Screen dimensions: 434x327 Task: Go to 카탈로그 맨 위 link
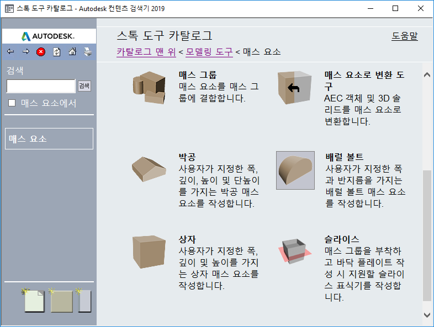(x=146, y=52)
